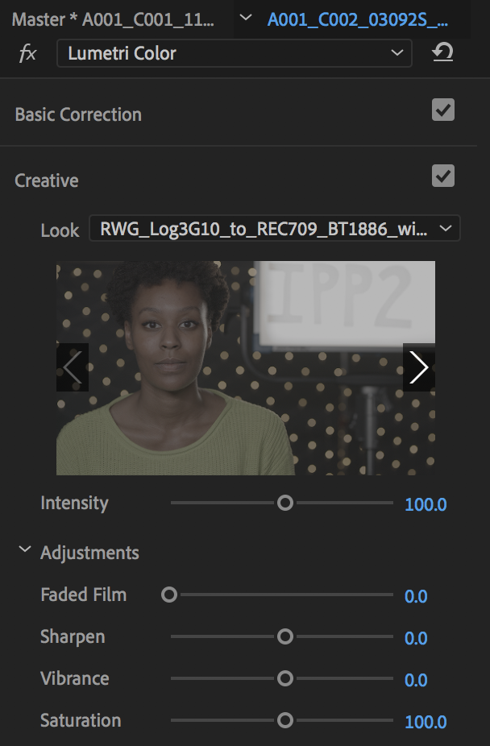The image size is (490, 746).
Task: Open the Lumetri Color effect dropdown
Action: 234,53
